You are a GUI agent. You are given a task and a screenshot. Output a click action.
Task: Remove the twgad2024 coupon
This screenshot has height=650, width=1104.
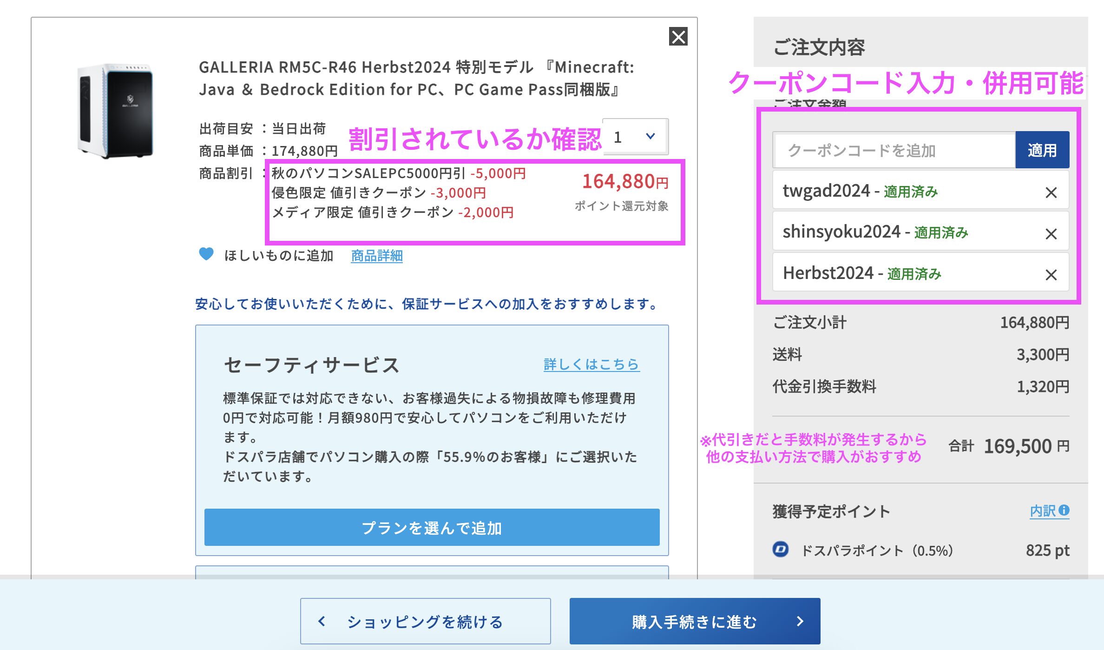coord(1051,192)
